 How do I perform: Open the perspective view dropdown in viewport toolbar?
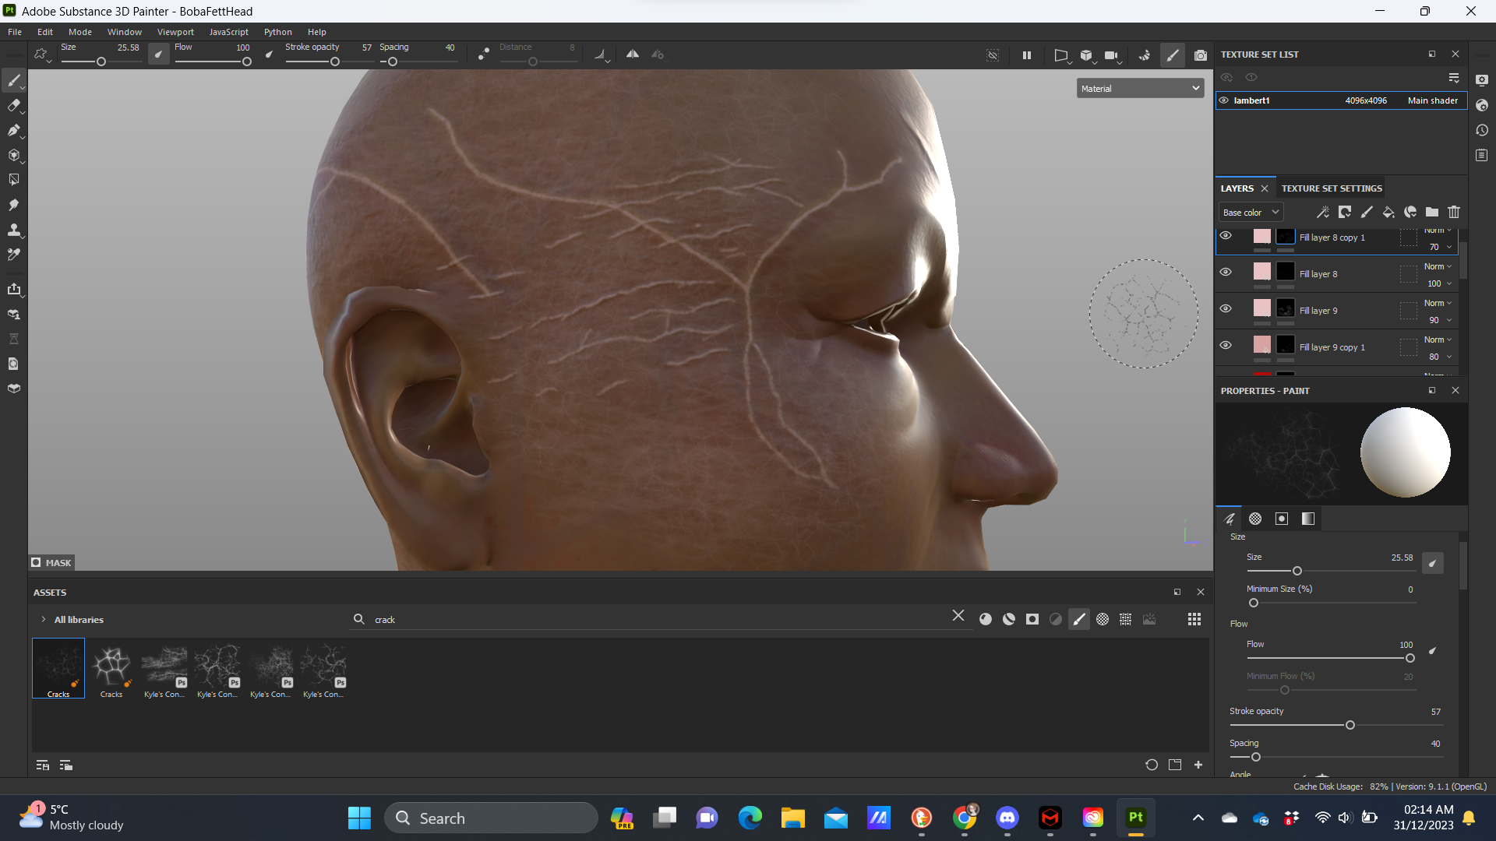pos(1062,55)
